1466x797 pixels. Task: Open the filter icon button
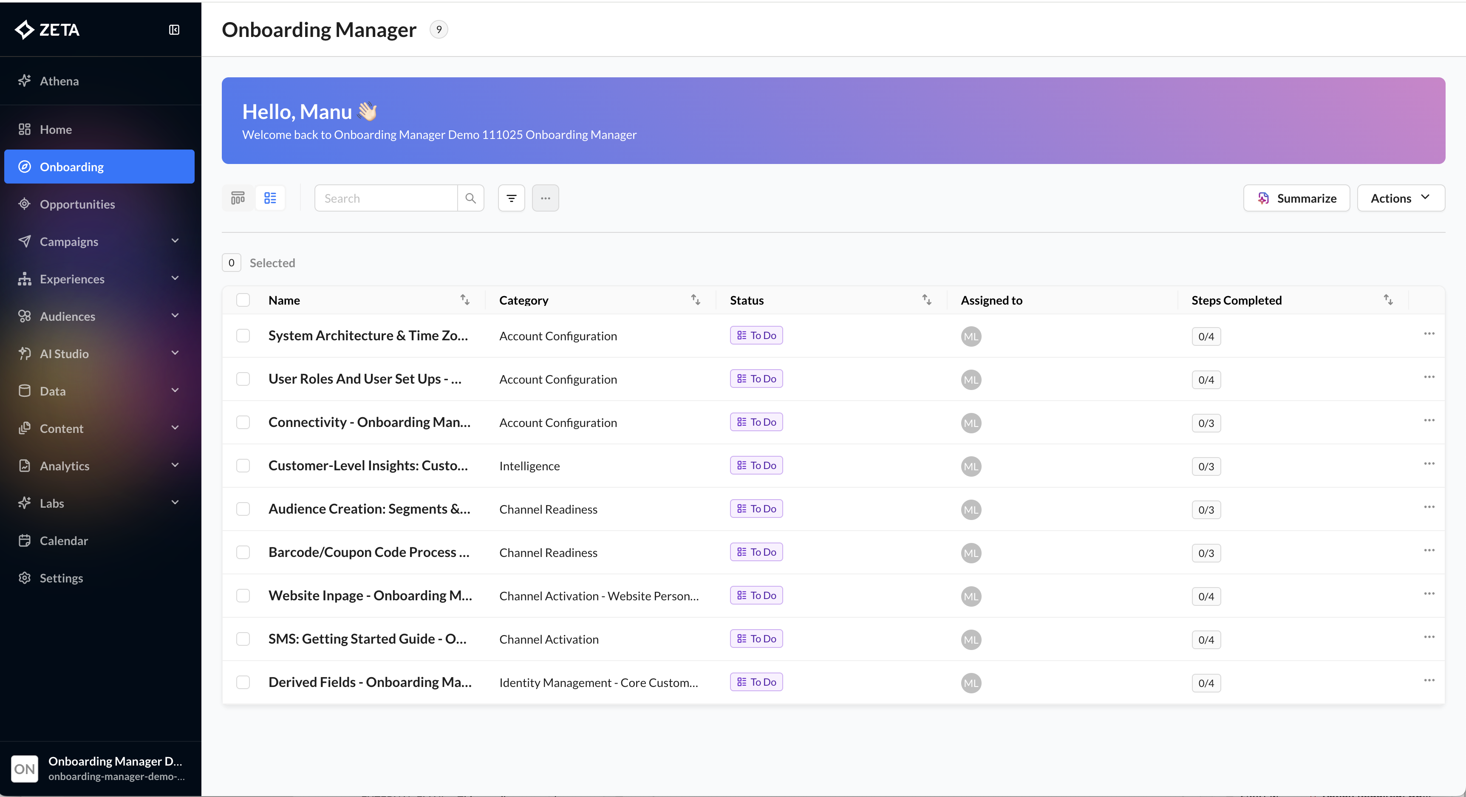point(511,198)
